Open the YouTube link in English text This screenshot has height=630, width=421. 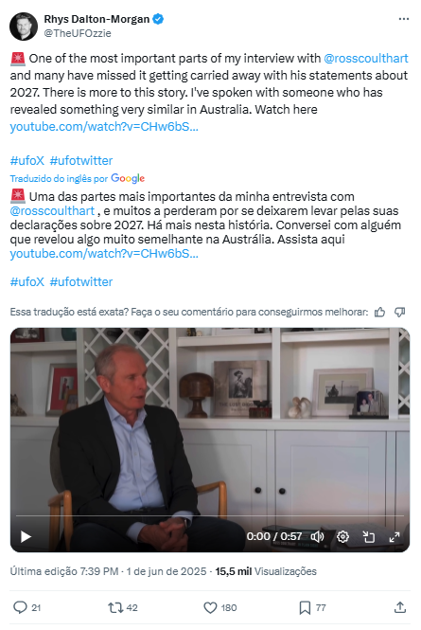[x=104, y=127]
